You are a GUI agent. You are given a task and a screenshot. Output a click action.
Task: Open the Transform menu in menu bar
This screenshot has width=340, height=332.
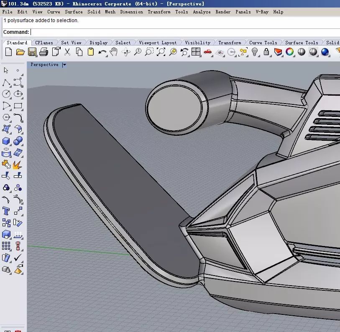(x=159, y=12)
